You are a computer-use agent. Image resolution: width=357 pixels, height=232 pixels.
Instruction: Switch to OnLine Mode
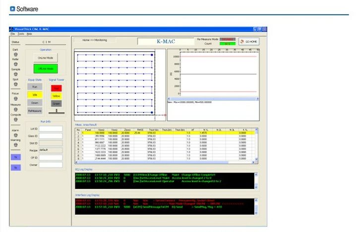(x=46, y=58)
